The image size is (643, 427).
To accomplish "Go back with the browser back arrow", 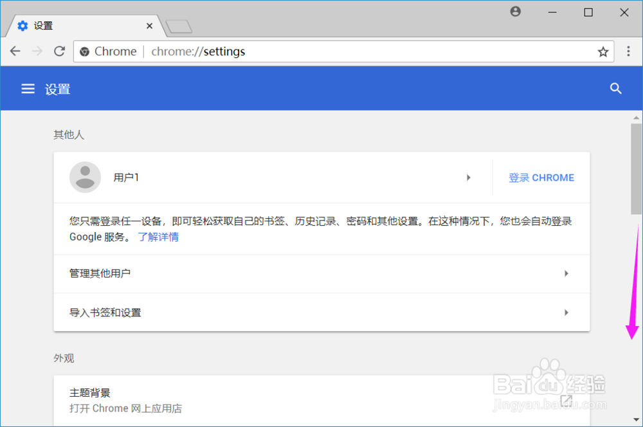I will click(15, 51).
